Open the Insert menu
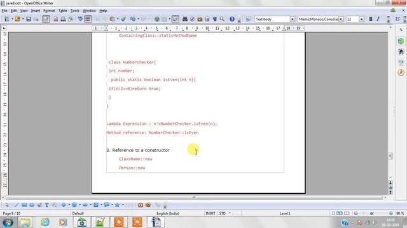 (x=36, y=11)
